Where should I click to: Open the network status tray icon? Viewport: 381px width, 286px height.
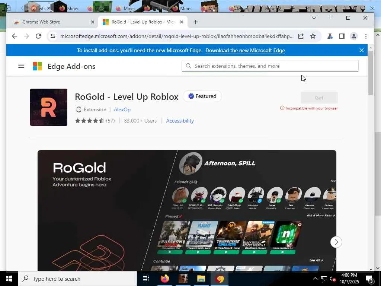click(324, 279)
